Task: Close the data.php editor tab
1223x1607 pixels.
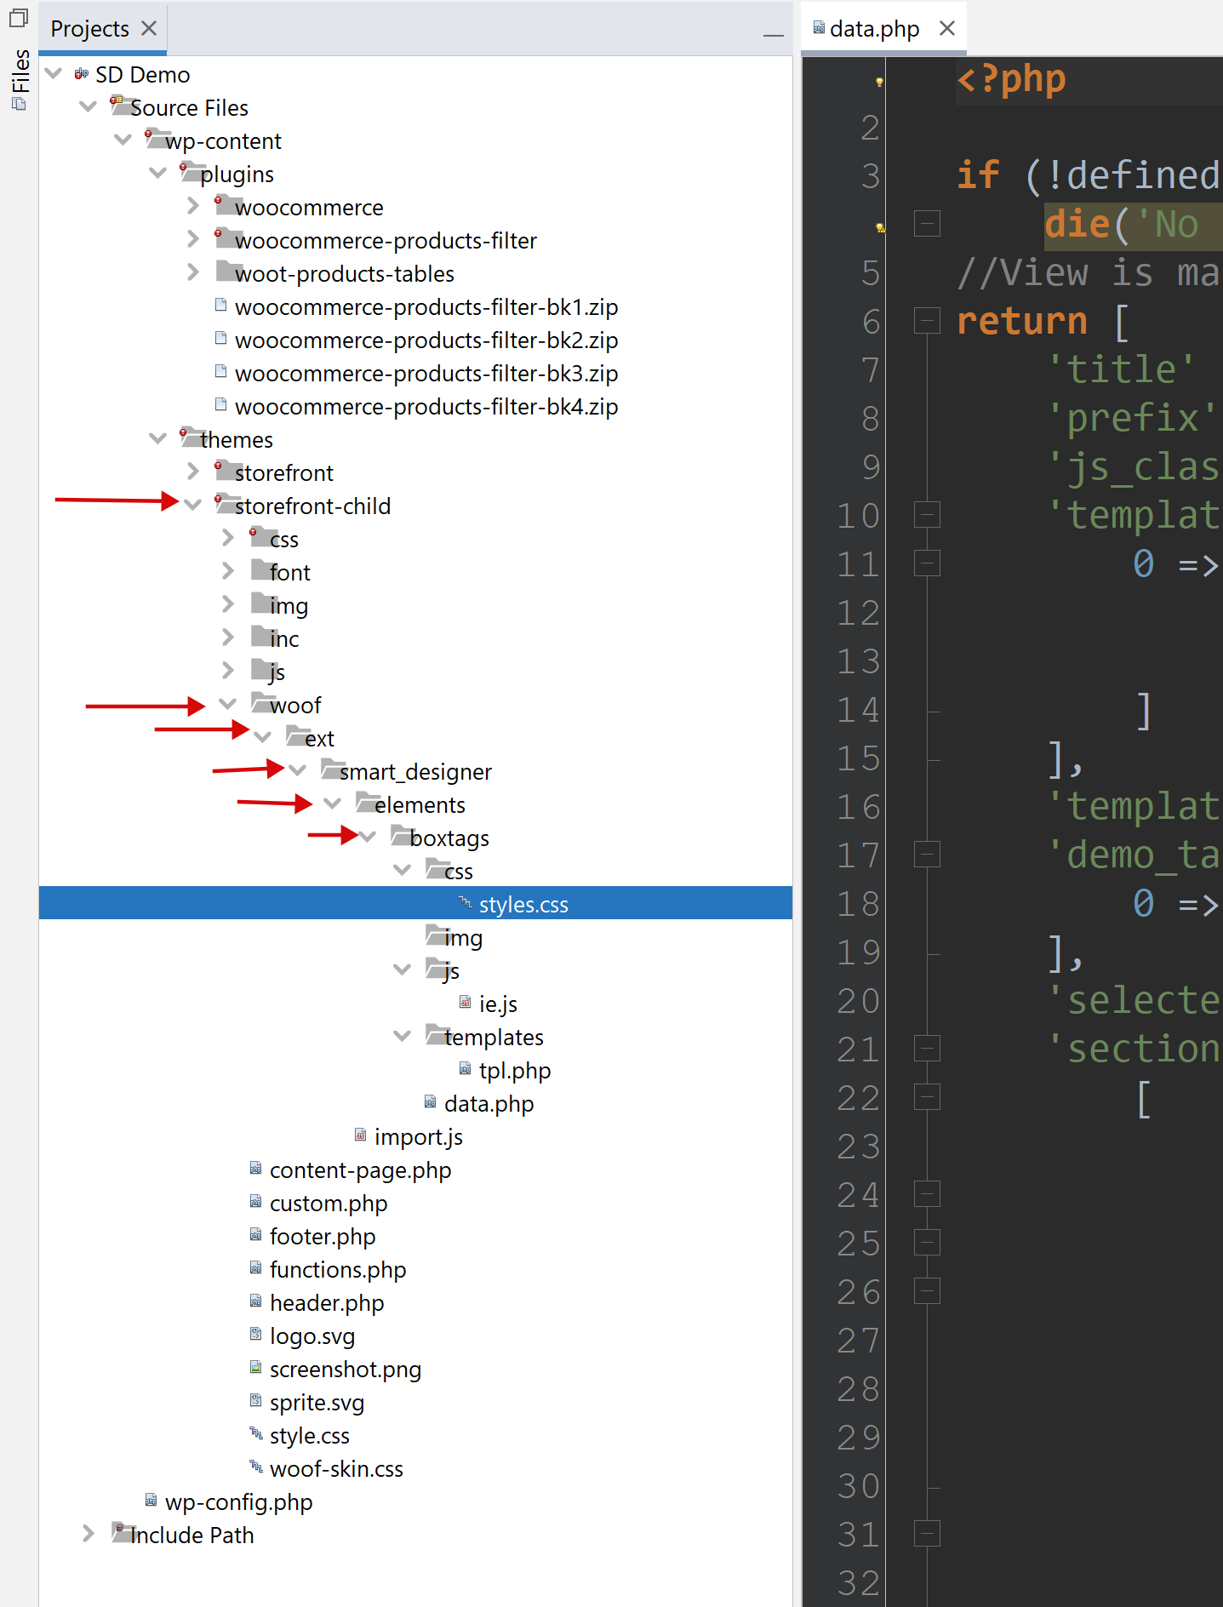Action: tap(947, 29)
